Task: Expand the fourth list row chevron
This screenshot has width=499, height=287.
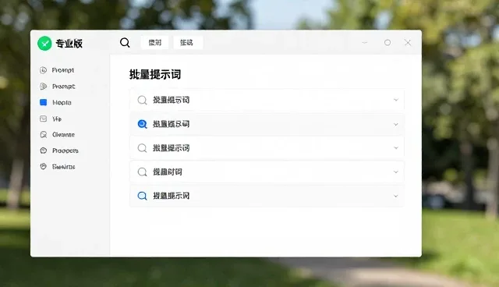Action: point(396,172)
